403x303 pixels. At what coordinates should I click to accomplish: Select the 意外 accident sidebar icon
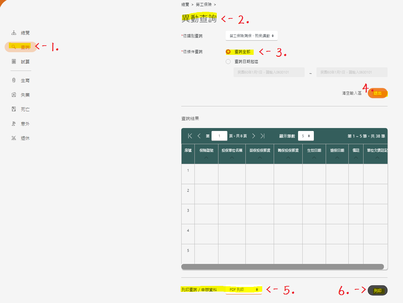14,124
